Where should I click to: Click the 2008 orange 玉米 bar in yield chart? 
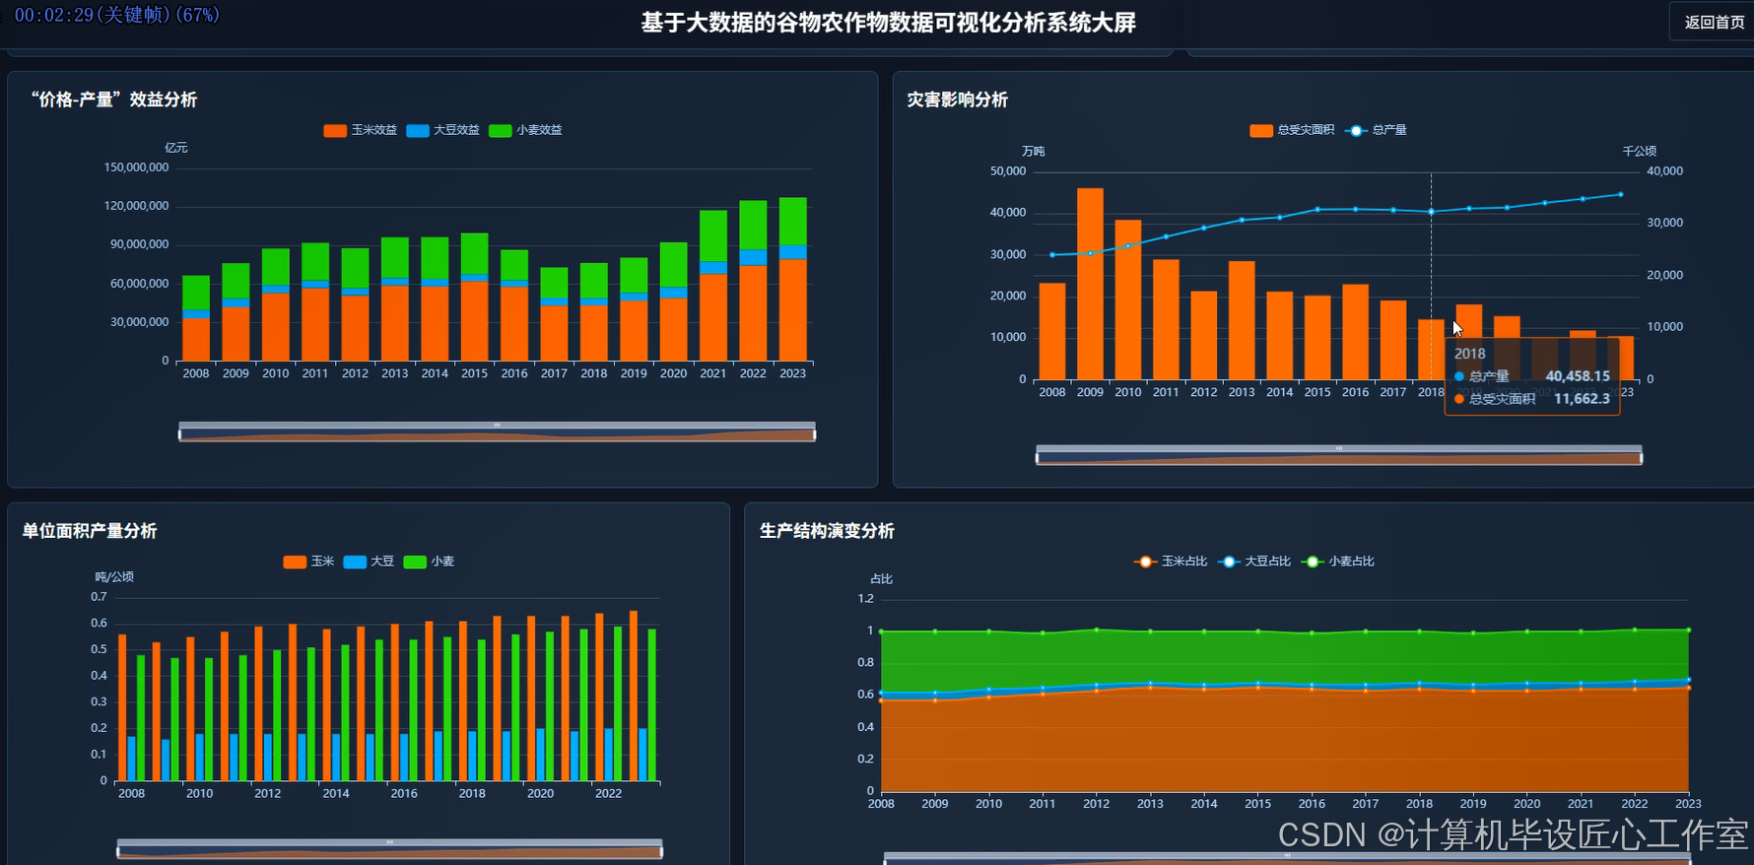122,707
